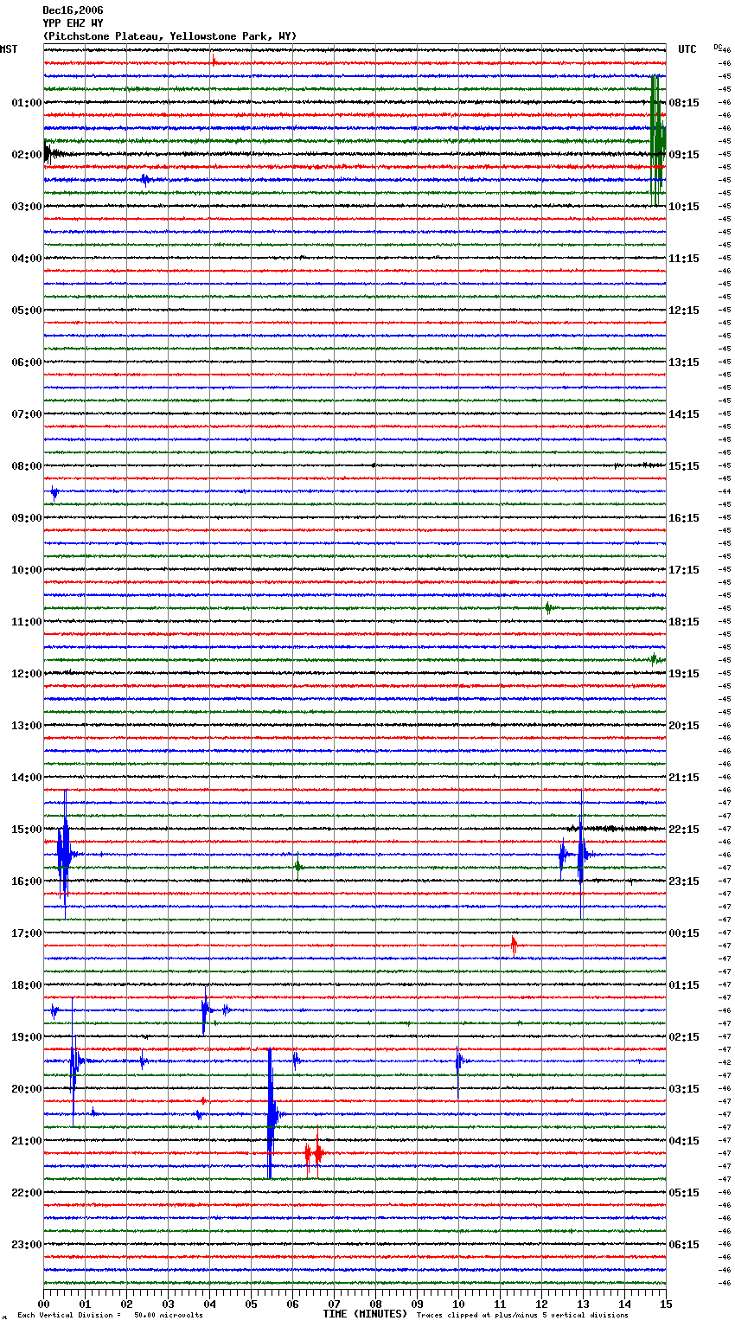Image resolution: width=735 pixels, height=1327 pixels.
Task: Select the 09:00 MST time label
Action: 27,518
